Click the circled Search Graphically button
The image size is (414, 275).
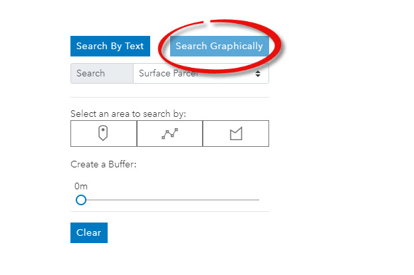pyautogui.click(x=219, y=46)
